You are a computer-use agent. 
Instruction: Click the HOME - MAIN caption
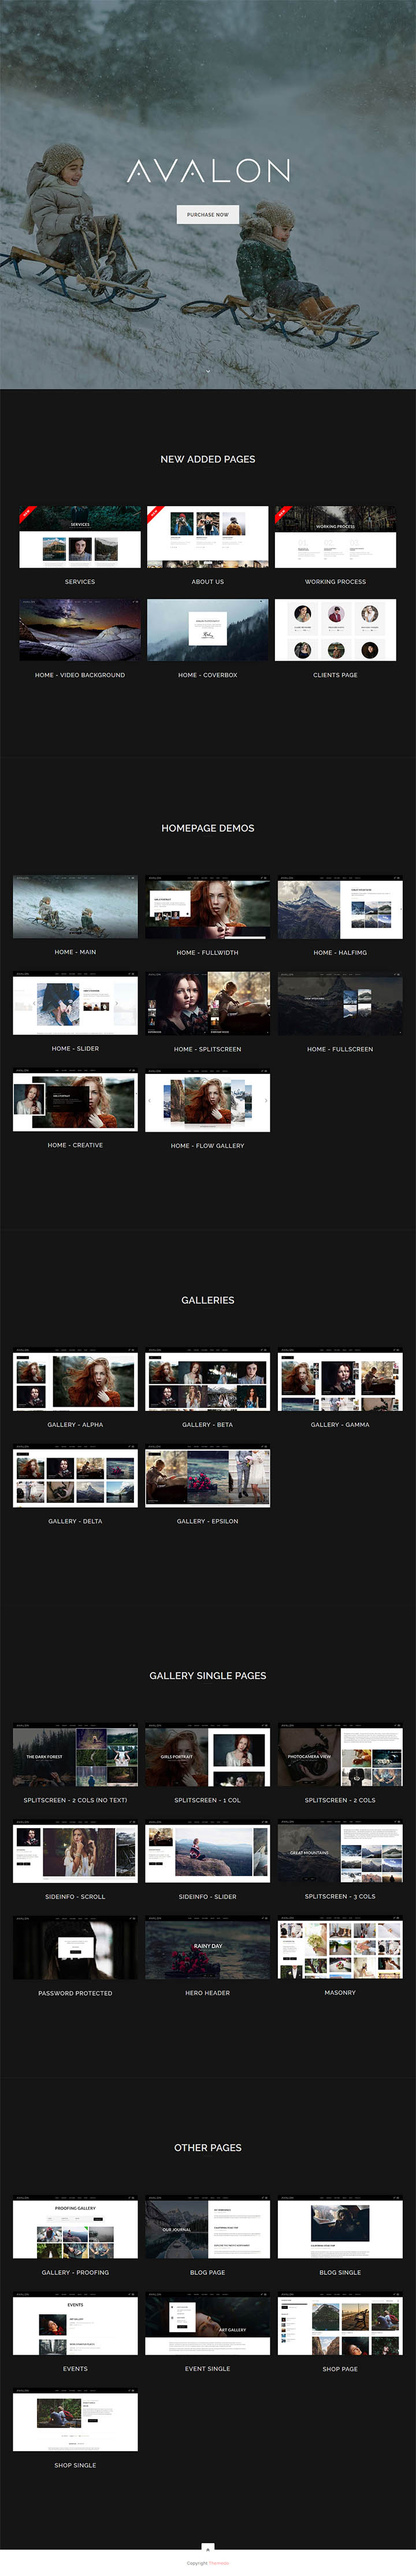tap(75, 952)
